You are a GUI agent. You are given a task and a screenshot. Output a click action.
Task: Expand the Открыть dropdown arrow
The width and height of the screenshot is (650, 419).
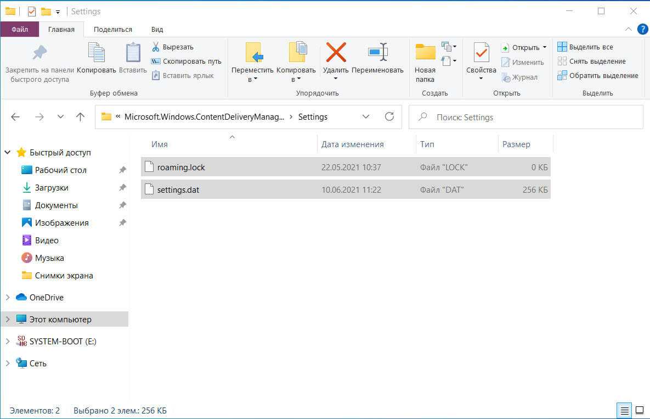coord(544,47)
